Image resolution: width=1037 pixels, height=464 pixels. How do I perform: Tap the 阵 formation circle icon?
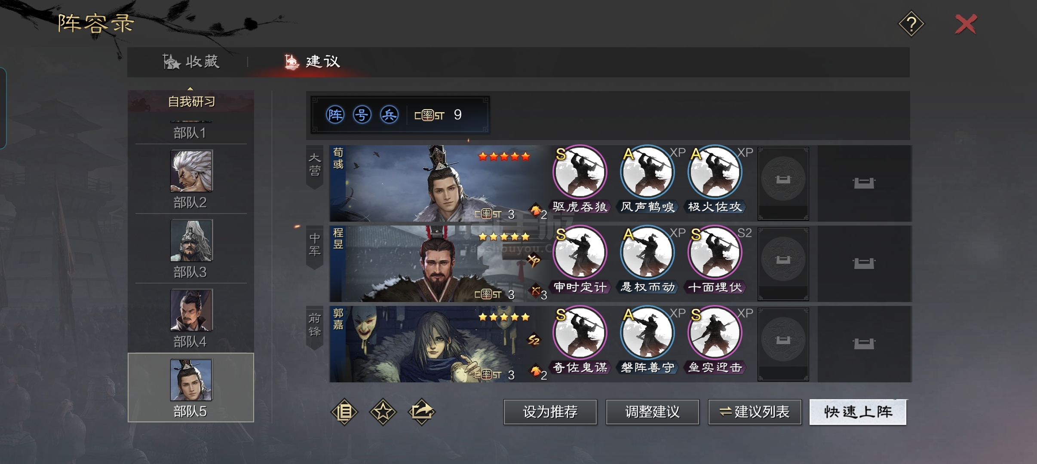[x=335, y=115]
